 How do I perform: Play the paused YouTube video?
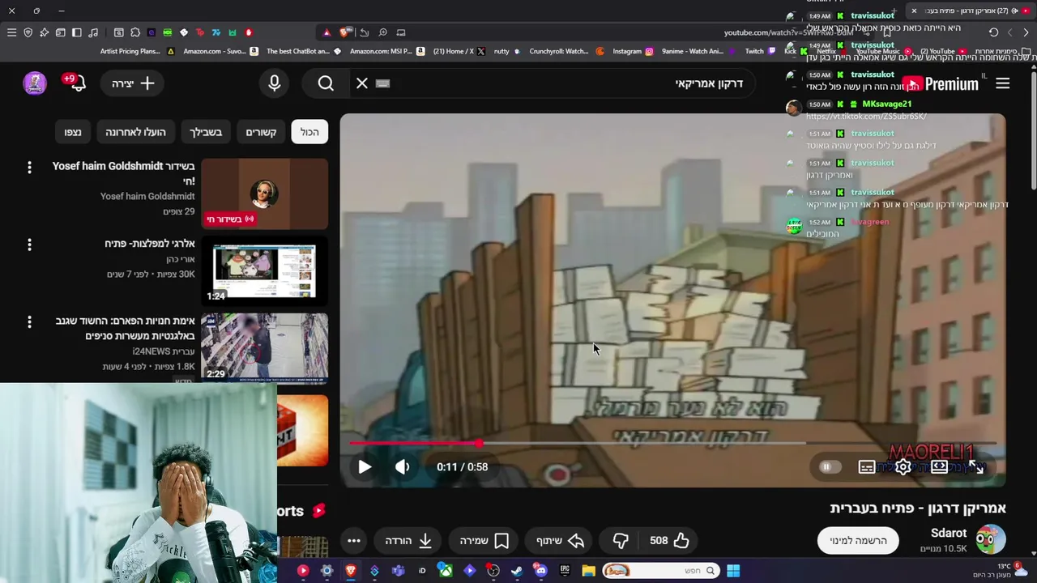(365, 467)
